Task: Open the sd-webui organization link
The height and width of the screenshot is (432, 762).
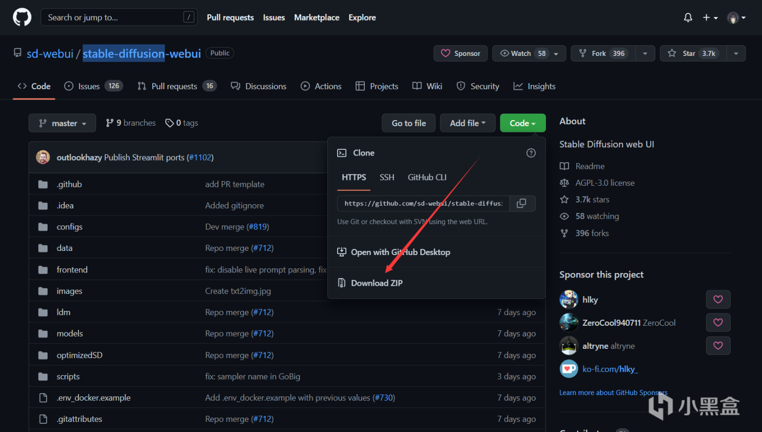Action: tap(50, 53)
